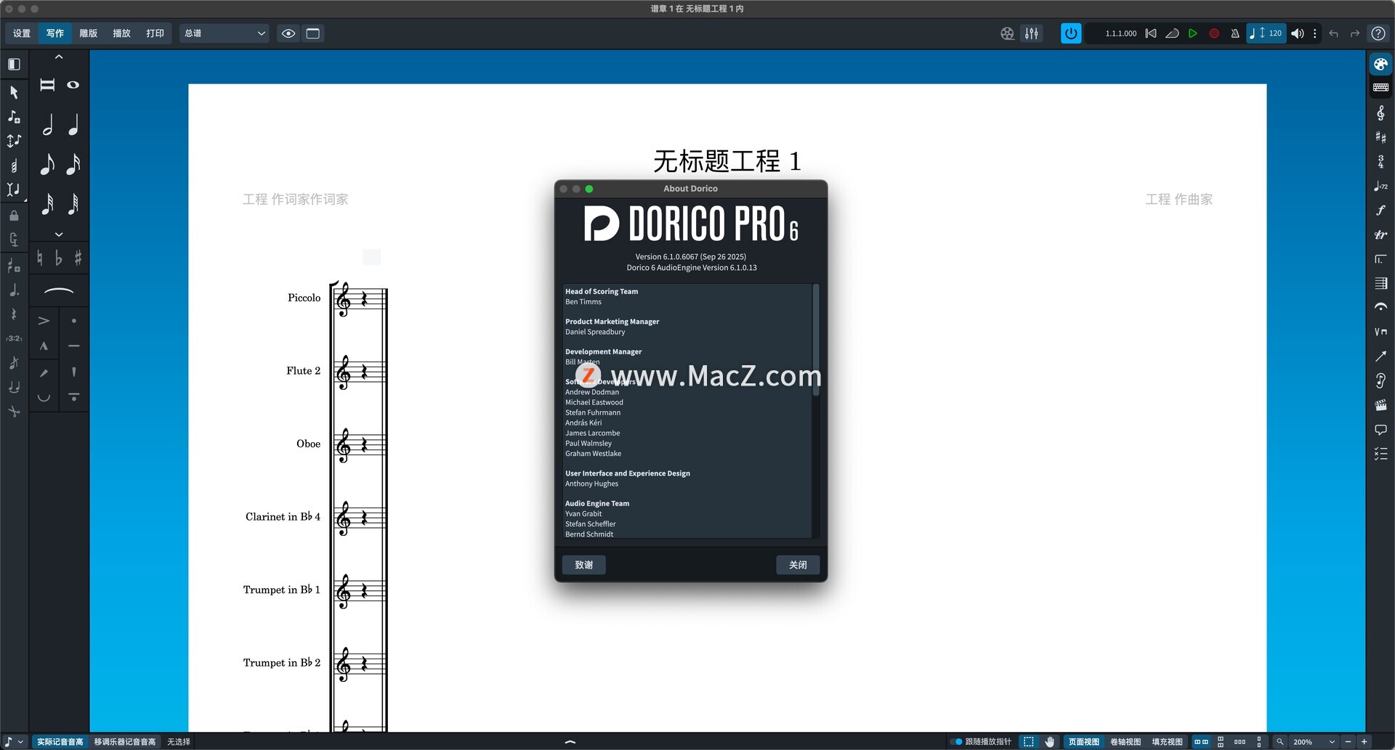Toggle the metronome click icon
The width and height of the screenshot is (1395, 750).
(1234, 33)
